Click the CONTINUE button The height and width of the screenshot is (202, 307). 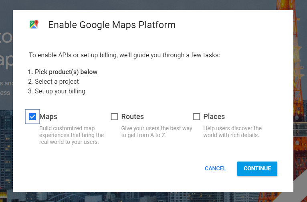257,168
